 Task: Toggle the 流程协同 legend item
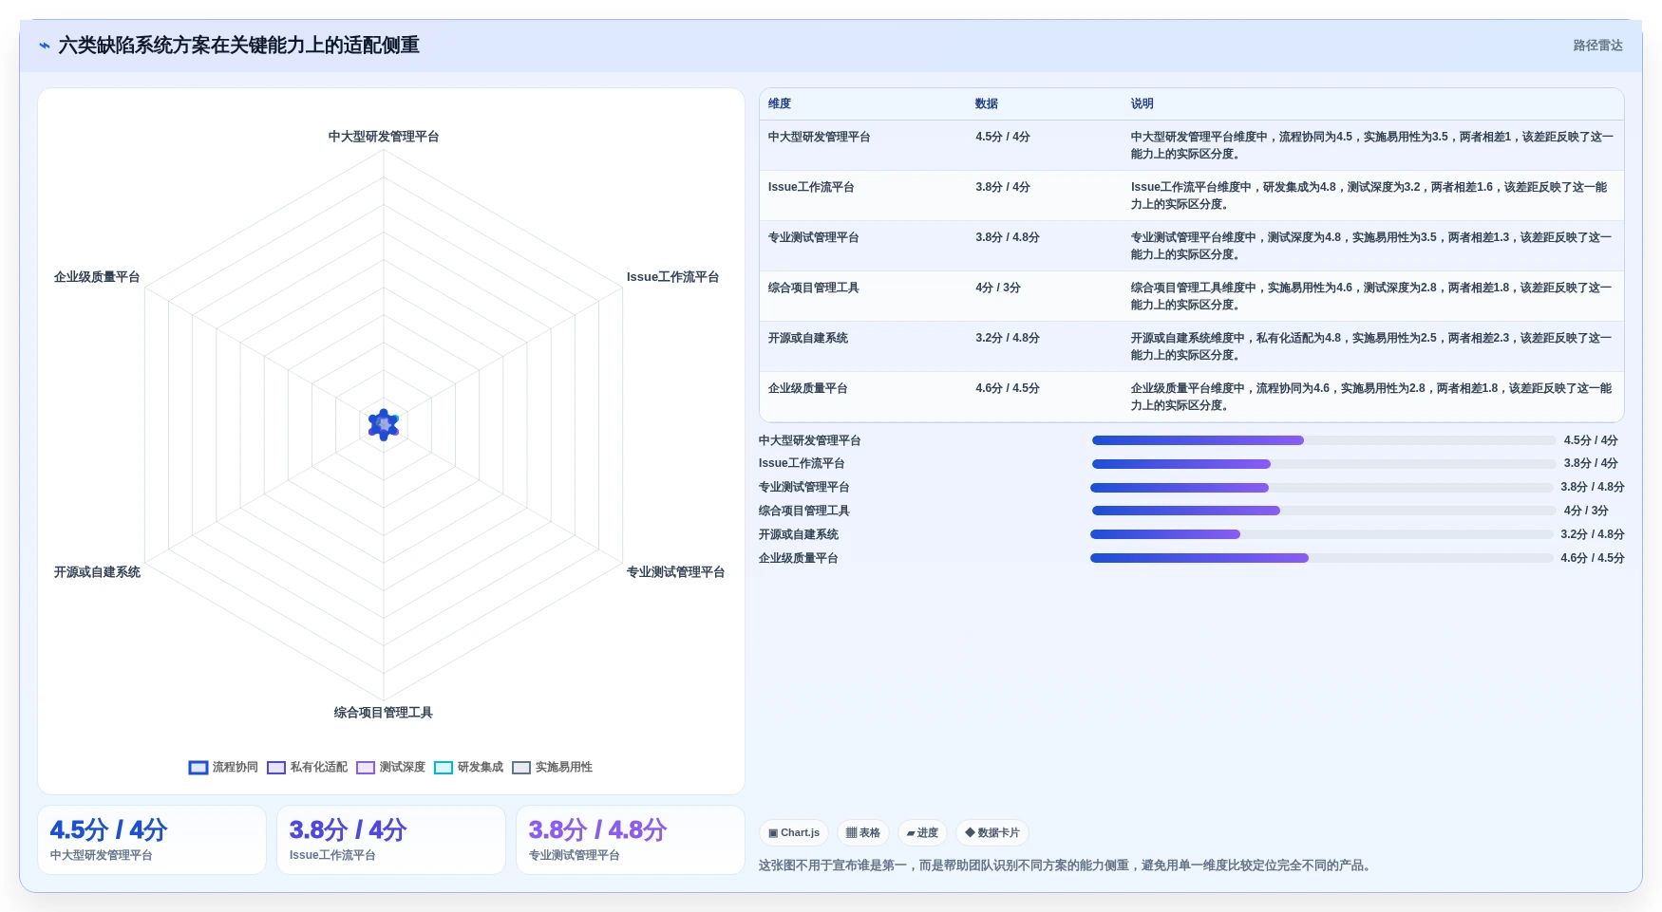coord(223,767)
